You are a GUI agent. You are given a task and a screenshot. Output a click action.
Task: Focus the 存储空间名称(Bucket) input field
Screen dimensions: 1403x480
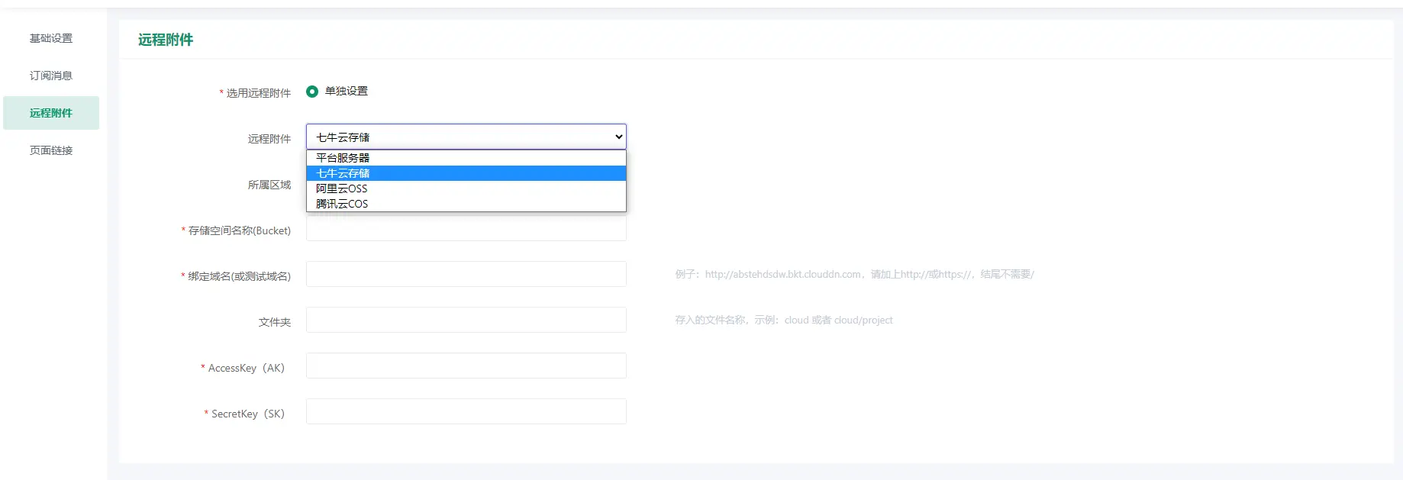pyautogui.click(x=466, y=229)
